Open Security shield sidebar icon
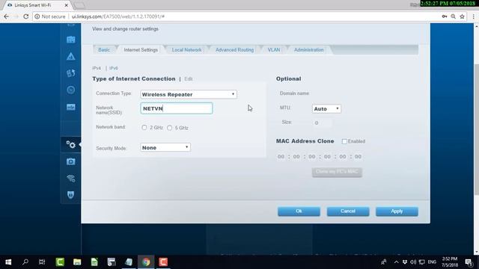Viewport: 479px width, 269px height. pos(71,194)
